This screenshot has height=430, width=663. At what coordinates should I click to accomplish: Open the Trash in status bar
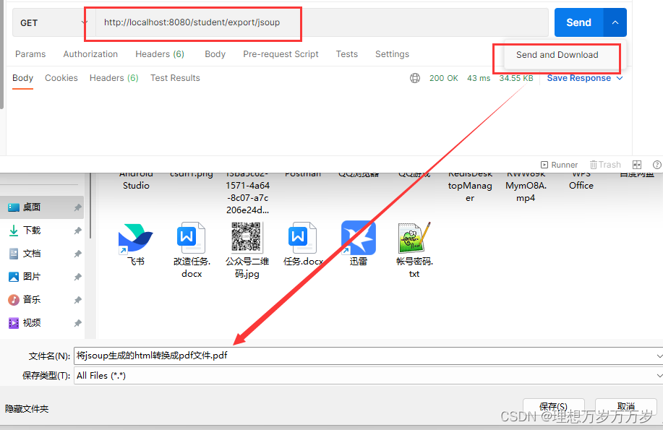605,165
